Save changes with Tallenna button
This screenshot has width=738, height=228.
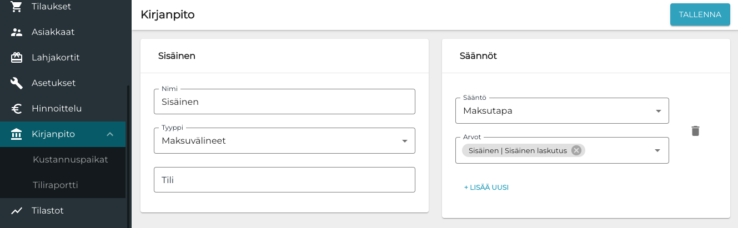[700, 15]
